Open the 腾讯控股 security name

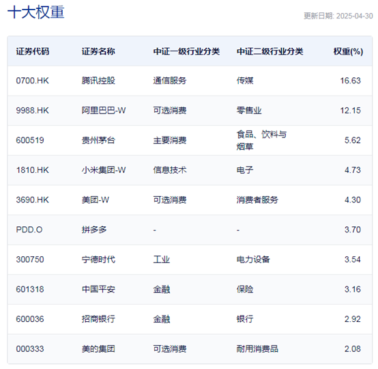pos(98,81)
